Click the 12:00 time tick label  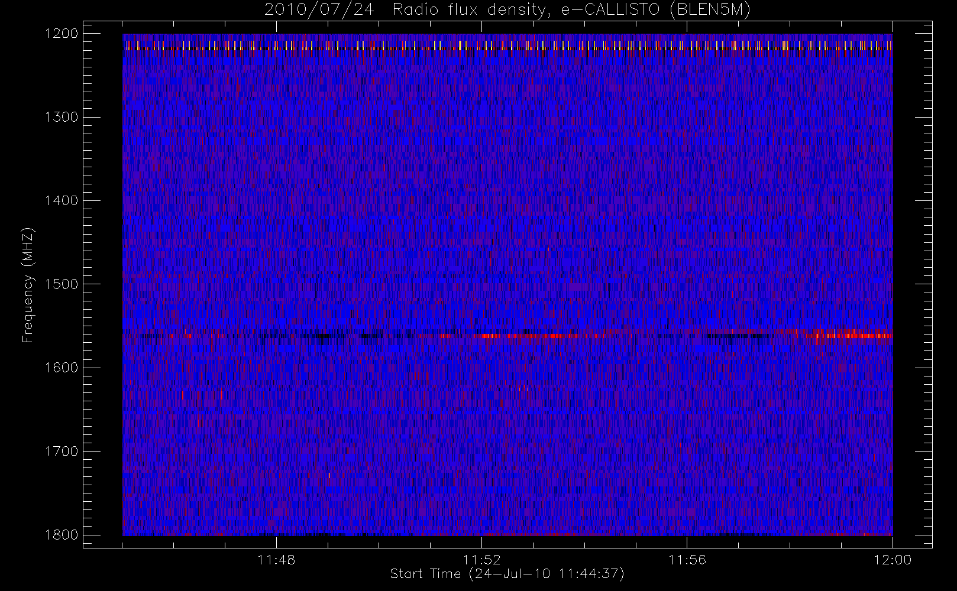[x=893, y=560]
